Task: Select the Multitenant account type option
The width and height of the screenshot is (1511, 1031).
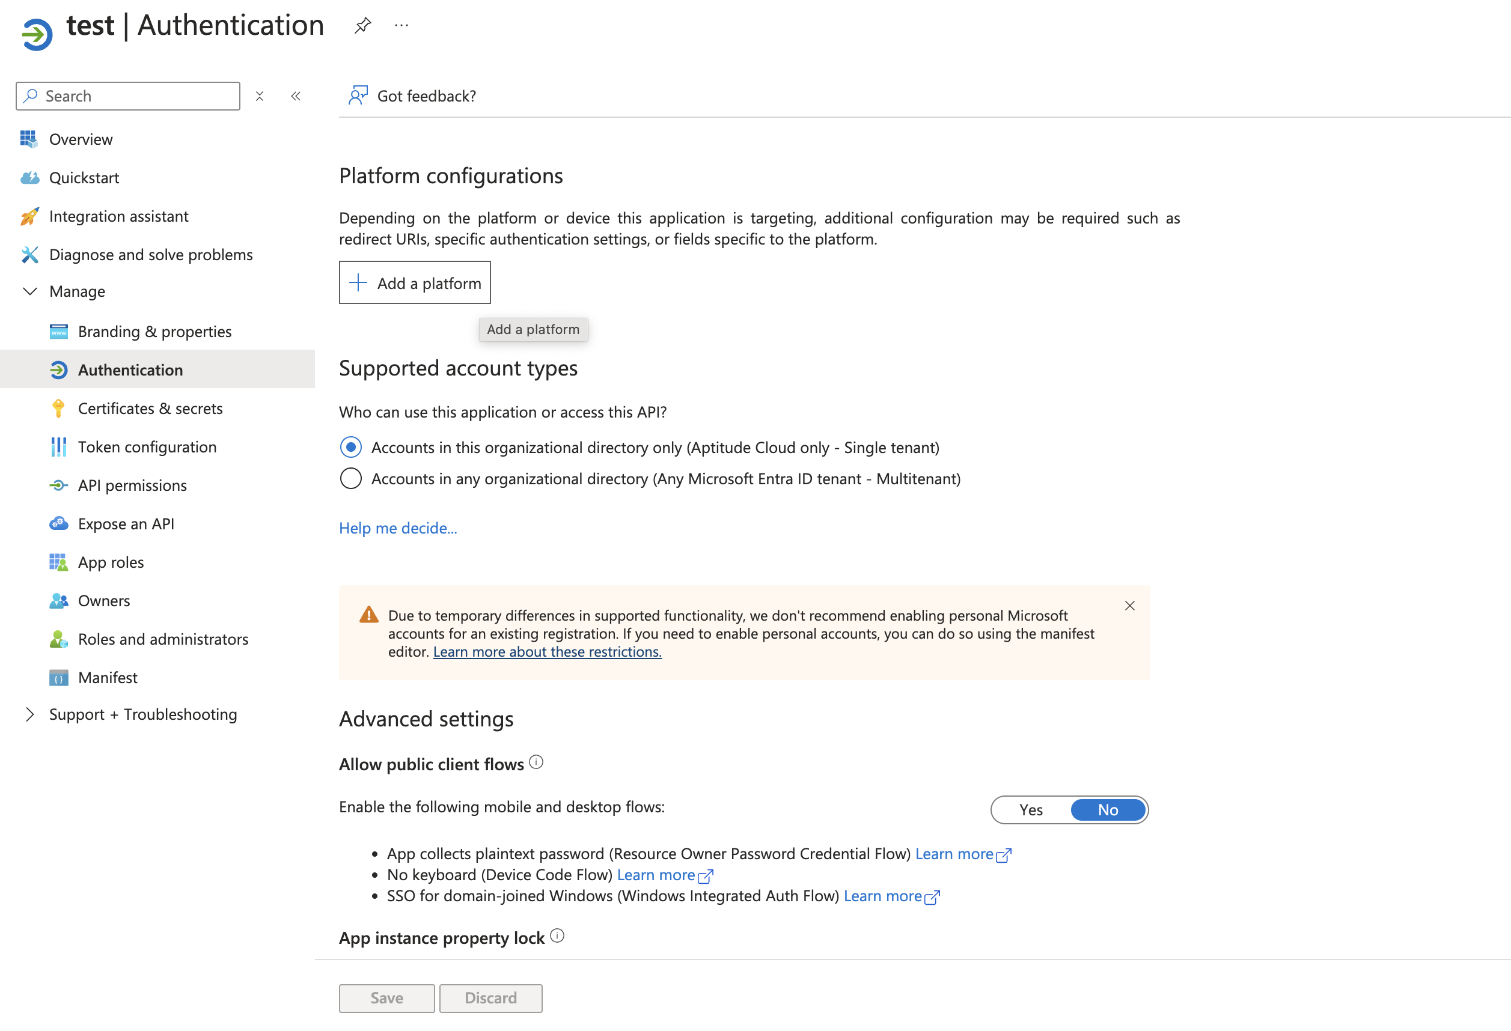Action: (x=351, y=478)
